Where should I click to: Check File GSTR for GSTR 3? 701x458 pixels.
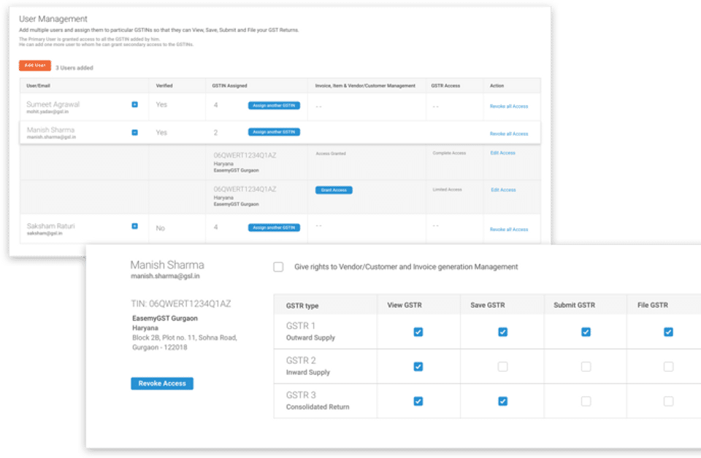click(668, 401)
